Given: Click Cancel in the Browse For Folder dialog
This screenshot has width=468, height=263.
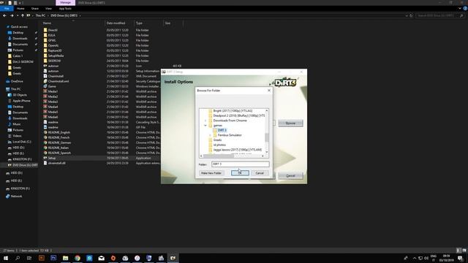Looking at the screenshot, I should tap(260, 173).
